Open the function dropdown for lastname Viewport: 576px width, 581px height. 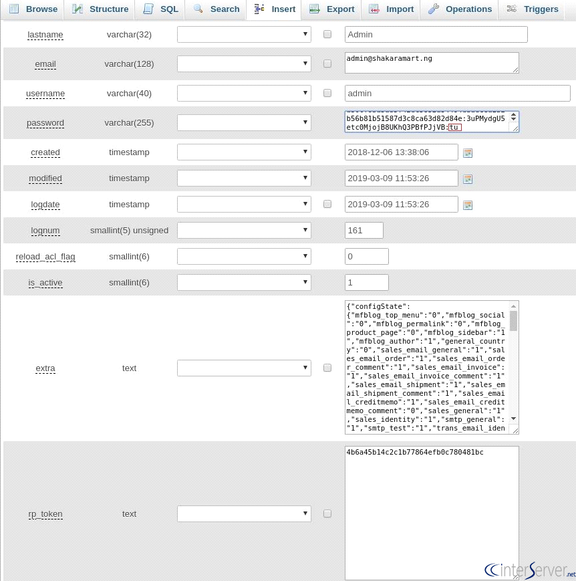pyautogui.click(x=243, y=34)
